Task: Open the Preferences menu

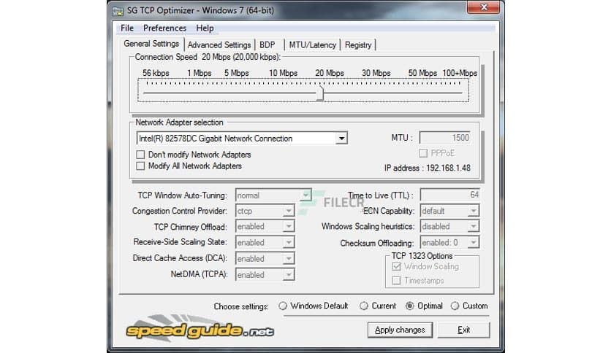Action: point(164,28)
